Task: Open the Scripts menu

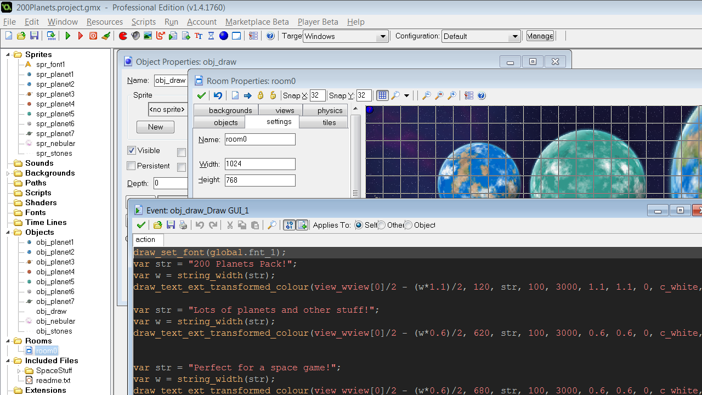Action: pyautogui.click(x=143, y=22)
